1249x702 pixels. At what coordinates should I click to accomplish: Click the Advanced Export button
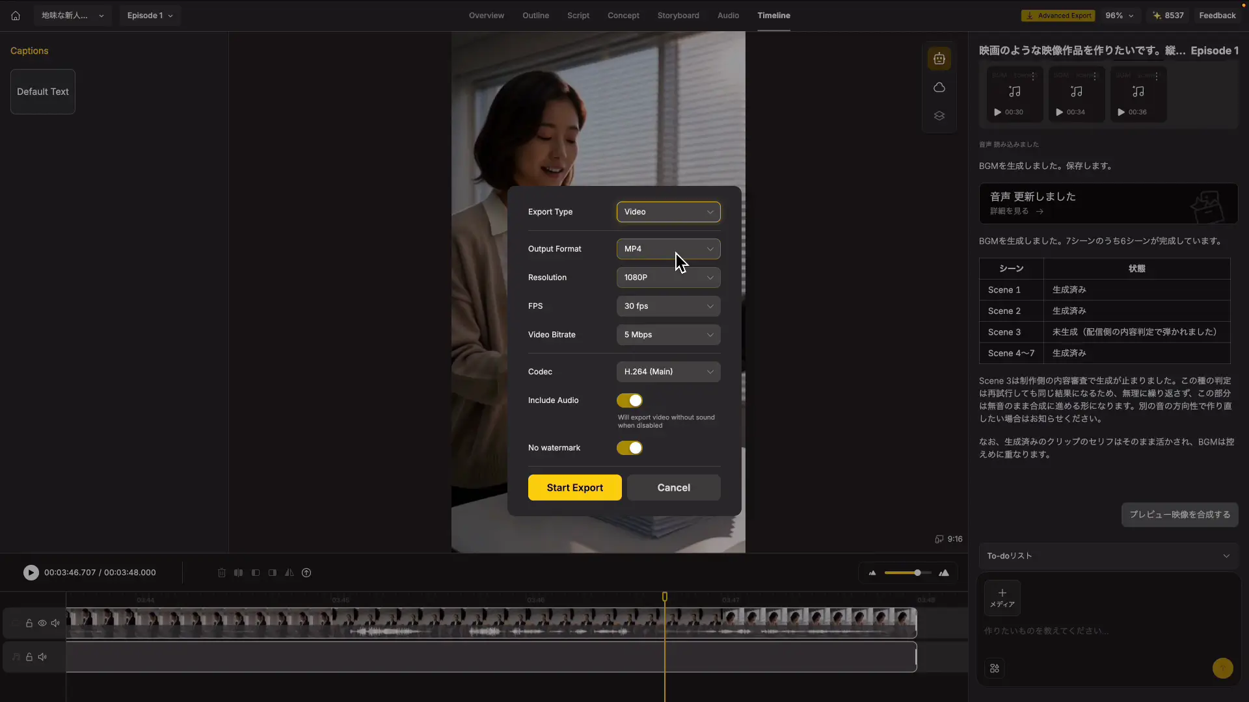point(1058,16)
